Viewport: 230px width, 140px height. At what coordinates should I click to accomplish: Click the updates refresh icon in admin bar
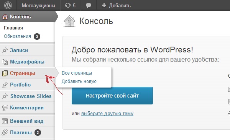(68, 5)
